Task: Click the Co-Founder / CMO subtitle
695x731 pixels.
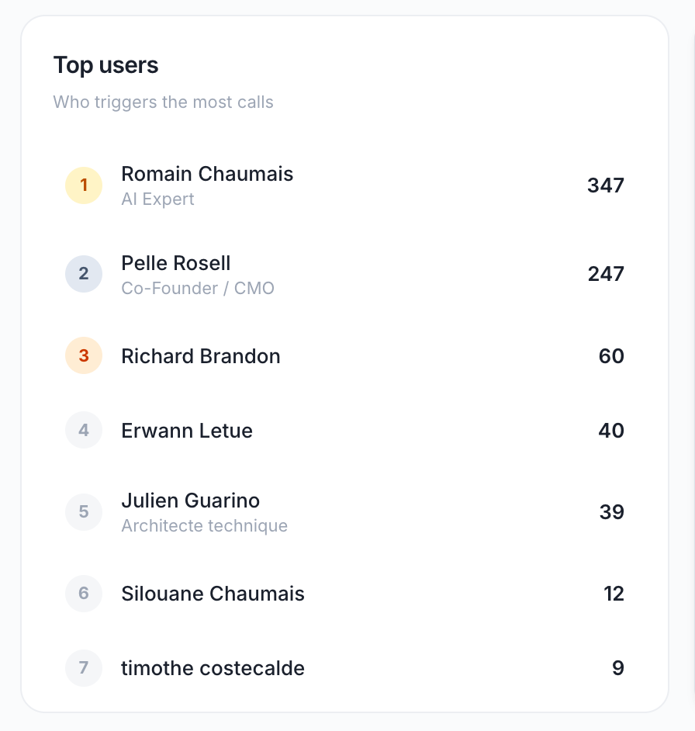Action: 198,288
